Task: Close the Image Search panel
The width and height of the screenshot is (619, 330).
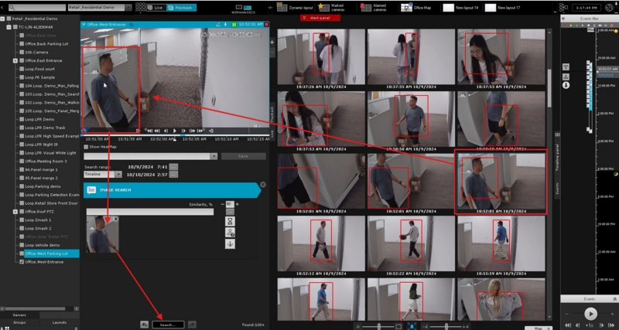Action: [262, 185]
